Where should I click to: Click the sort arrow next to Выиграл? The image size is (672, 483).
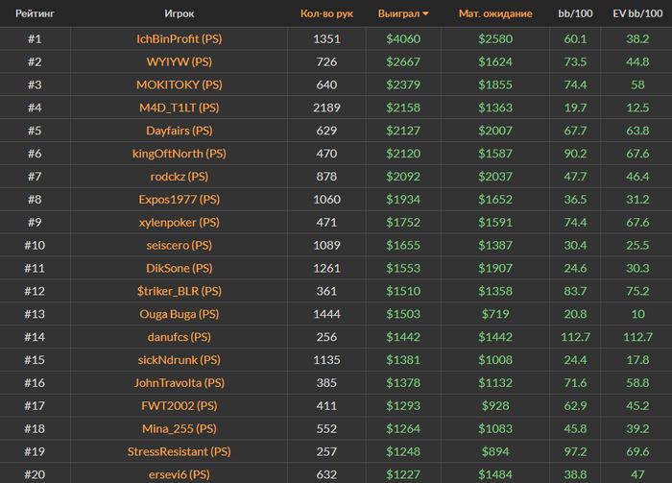[425, 14]
